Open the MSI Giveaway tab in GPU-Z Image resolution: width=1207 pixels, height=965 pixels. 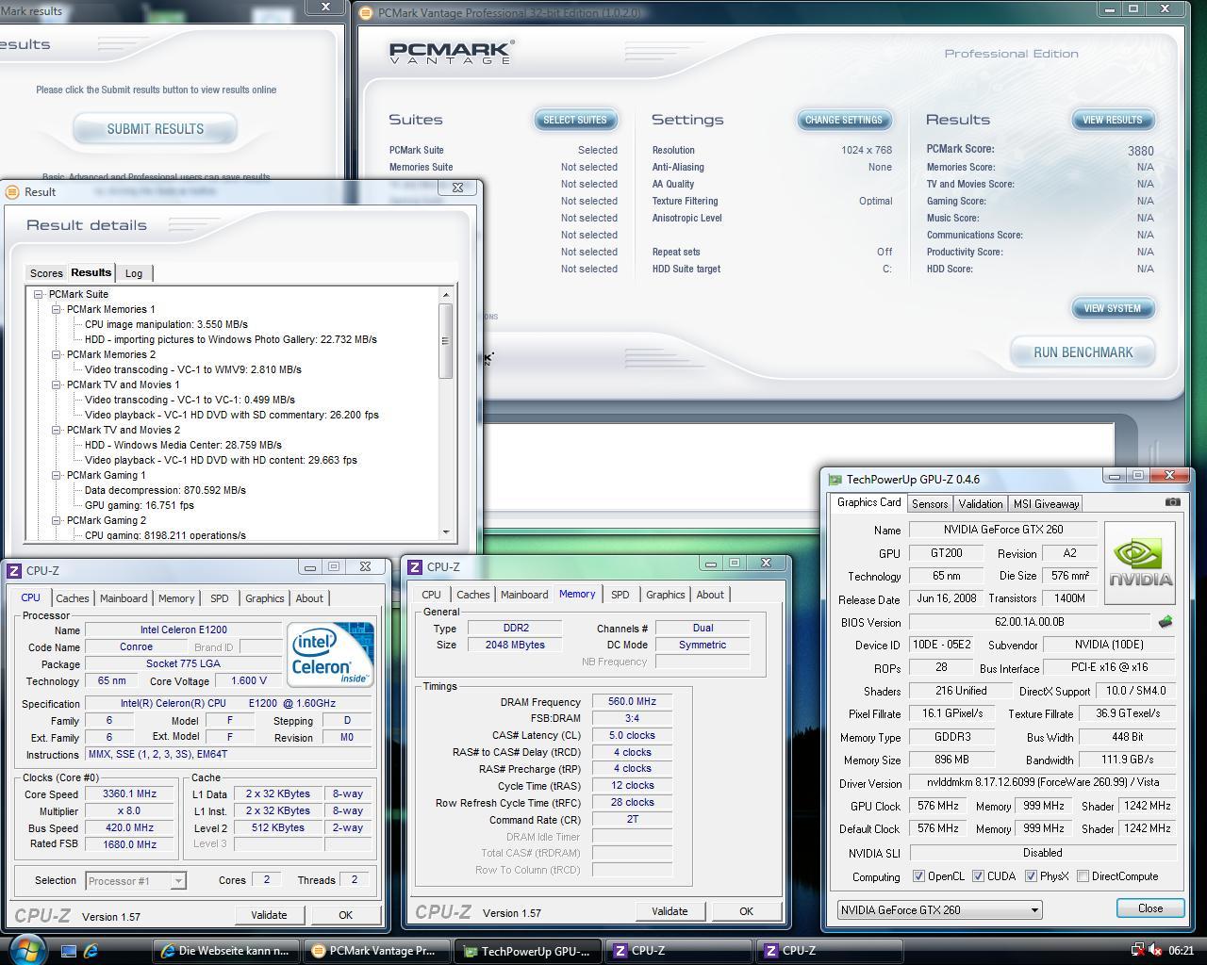pos(1046,504)
